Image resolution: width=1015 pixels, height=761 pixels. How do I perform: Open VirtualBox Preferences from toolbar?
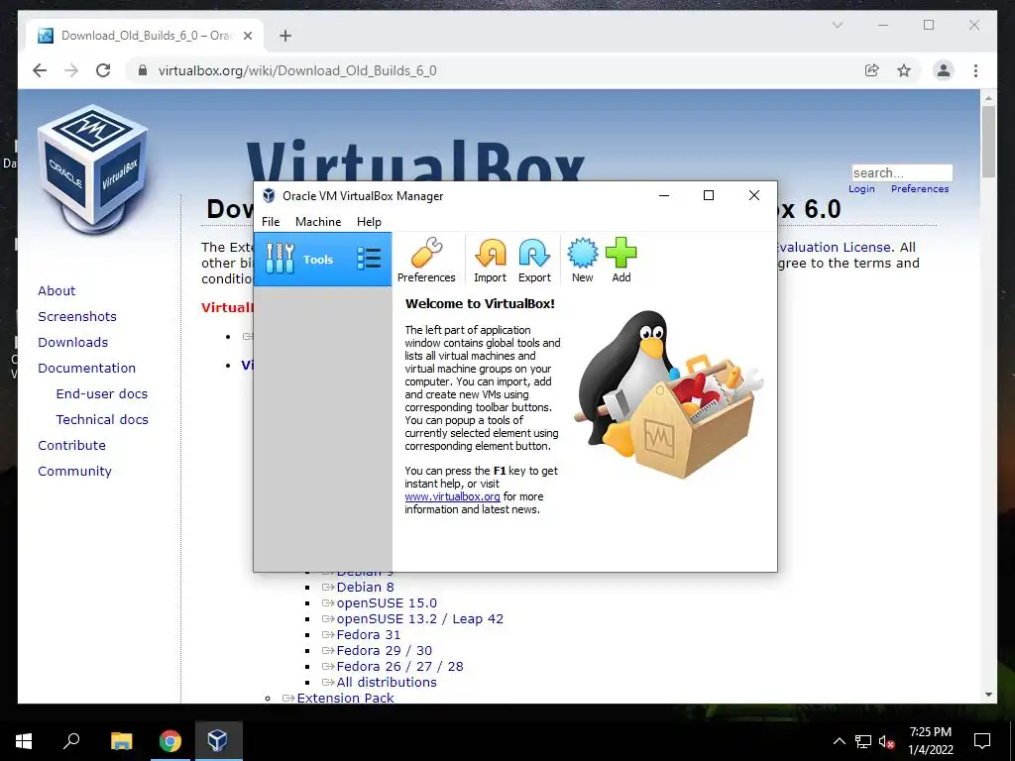pos(426,260)
